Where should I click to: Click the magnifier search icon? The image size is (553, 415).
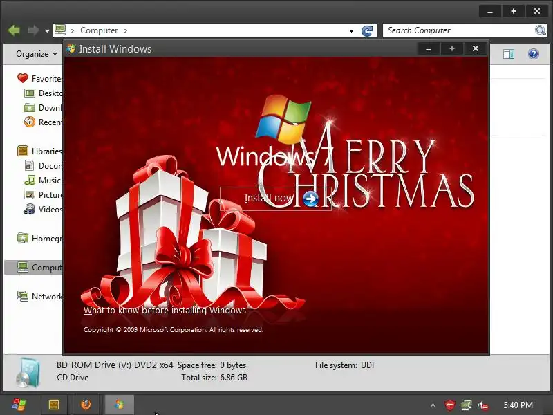pyautogui.click(x=540, y=30)
